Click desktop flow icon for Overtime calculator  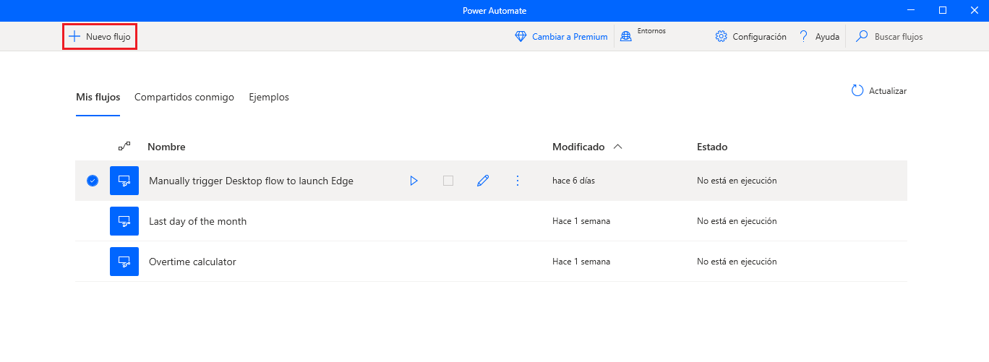tap(124, 262)
